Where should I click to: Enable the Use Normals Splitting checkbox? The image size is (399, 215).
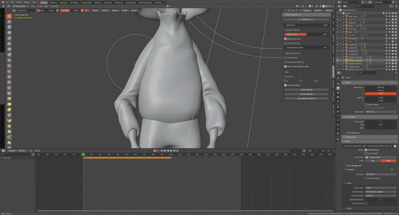tap(285, 62)
